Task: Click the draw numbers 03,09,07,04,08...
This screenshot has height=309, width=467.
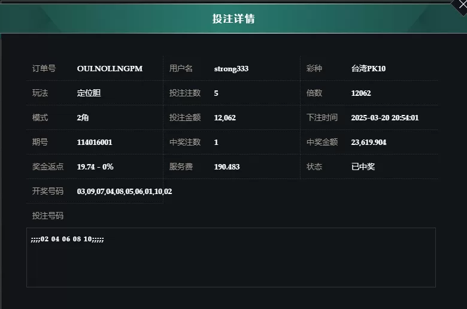Action: point(101,191)
